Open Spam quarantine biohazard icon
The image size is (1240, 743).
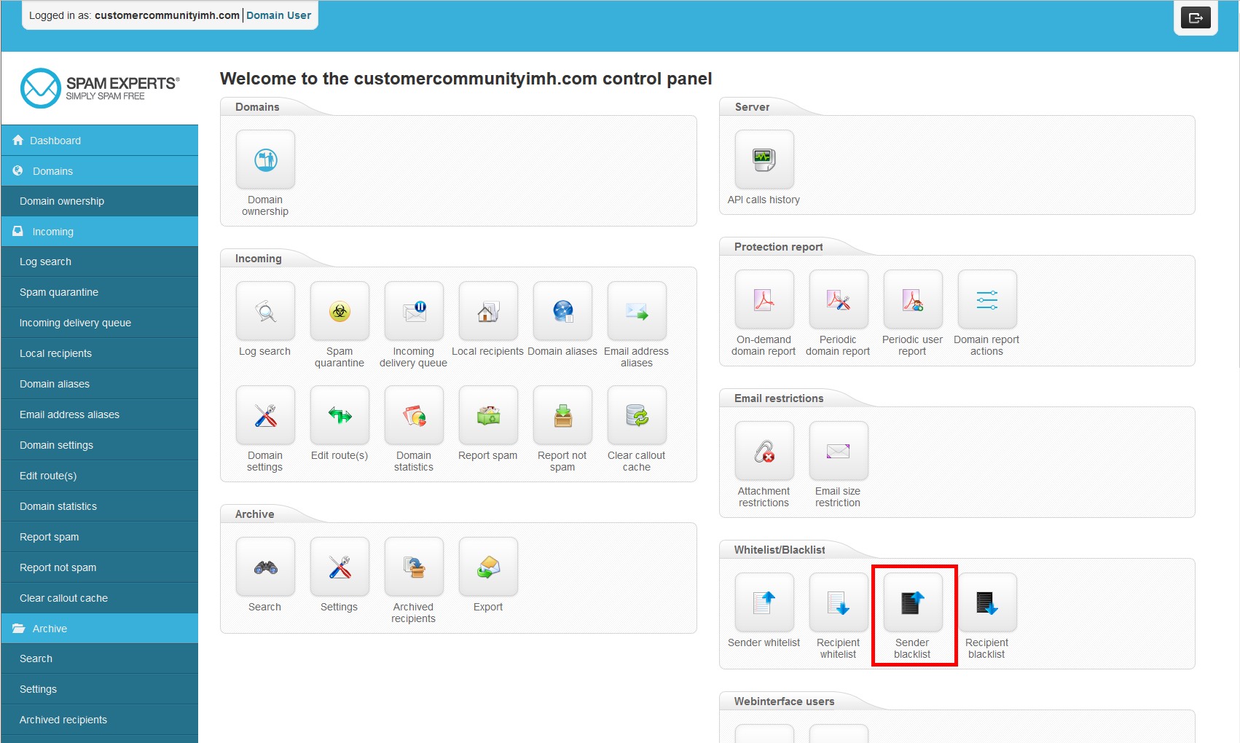click(x=340, y=312)
